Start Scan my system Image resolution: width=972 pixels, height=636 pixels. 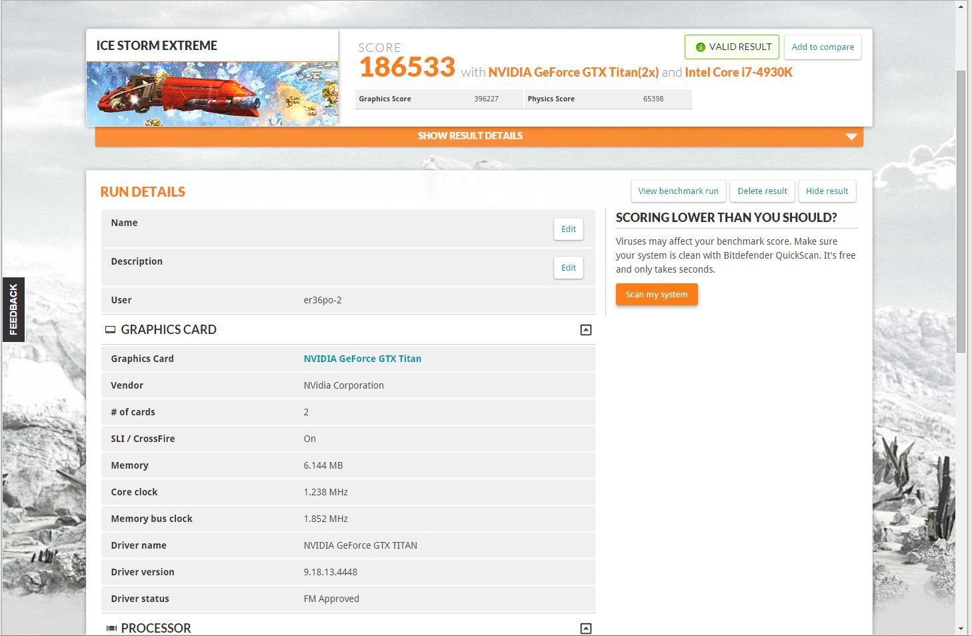pyautogui.click(x=657, y=295)
